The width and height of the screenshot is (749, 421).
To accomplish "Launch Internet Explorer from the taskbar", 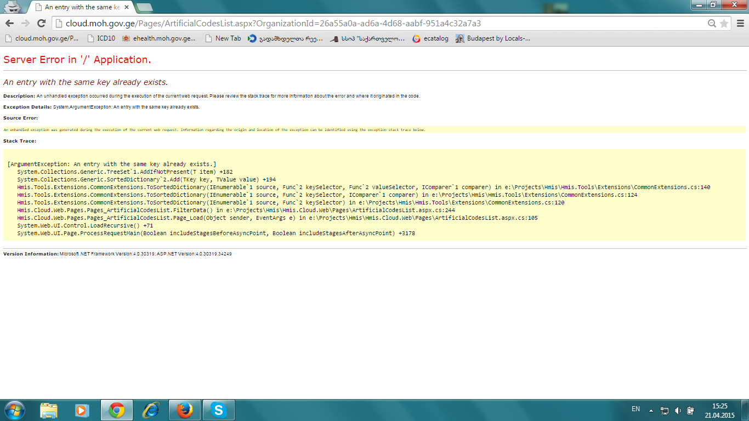I will point(151,410).
